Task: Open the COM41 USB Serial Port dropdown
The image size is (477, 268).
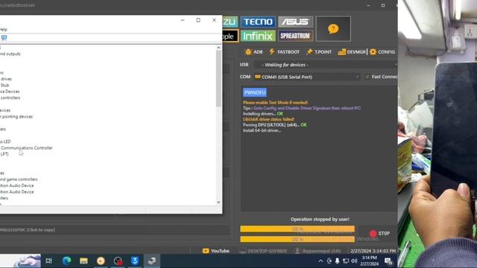Action: tap(307, 77)
